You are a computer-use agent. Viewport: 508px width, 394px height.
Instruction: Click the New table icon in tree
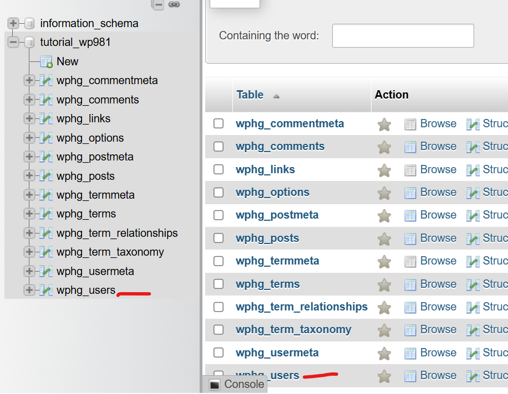[46, 62]
